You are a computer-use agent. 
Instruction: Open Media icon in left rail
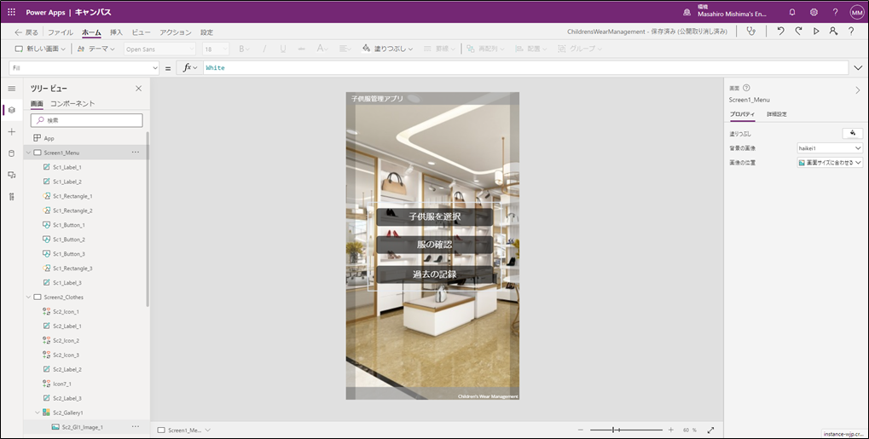[12, 175]
